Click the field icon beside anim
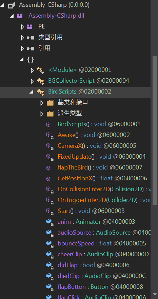This screenshot has height=299, width=158. (x=50, y=222)
